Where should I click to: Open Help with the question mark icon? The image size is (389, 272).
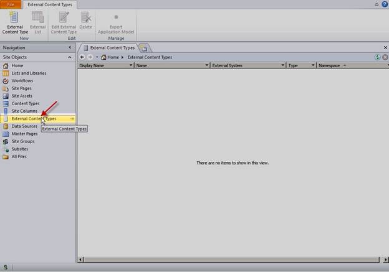[385, 4]
